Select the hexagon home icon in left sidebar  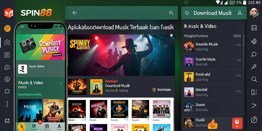click(7, 42)
